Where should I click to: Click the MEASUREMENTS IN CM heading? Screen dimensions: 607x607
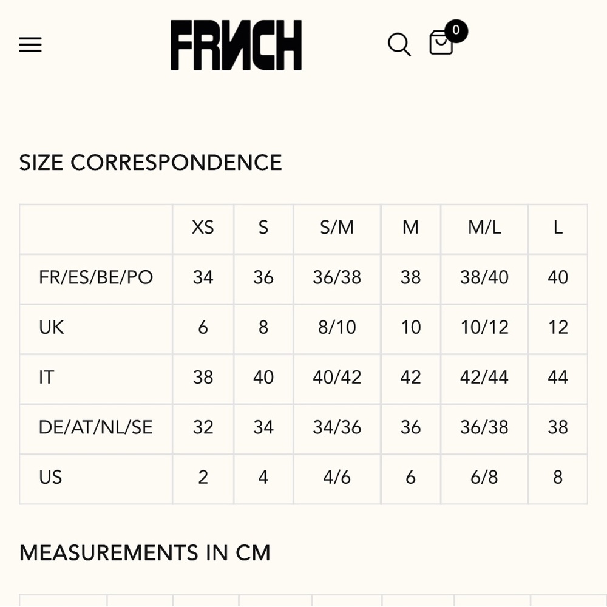pyautogui.click(x=145, y=552)
